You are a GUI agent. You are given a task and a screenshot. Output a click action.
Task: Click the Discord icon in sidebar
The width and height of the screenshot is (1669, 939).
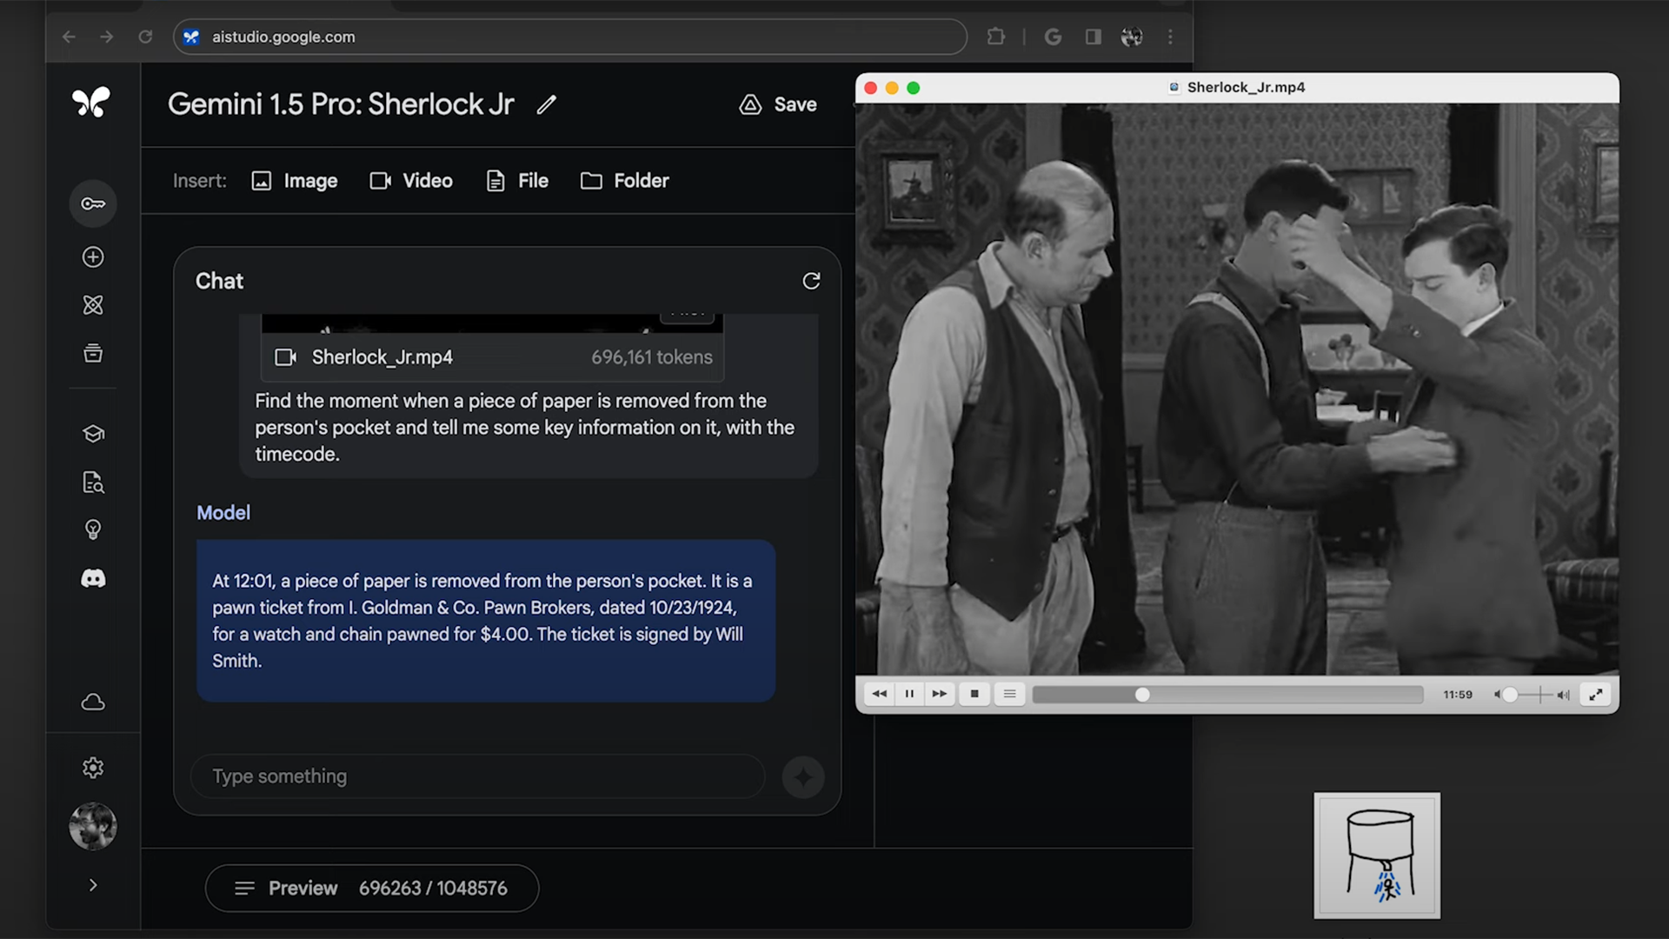tap(91, 578)
